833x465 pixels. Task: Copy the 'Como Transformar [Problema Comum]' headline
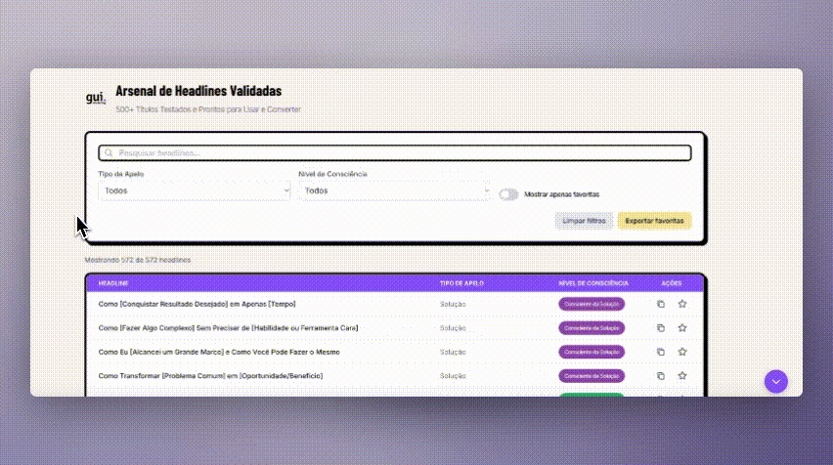coord(660,376)
